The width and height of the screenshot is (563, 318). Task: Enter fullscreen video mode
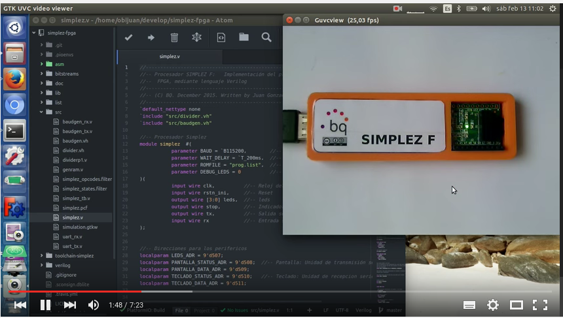coord(540,305)
